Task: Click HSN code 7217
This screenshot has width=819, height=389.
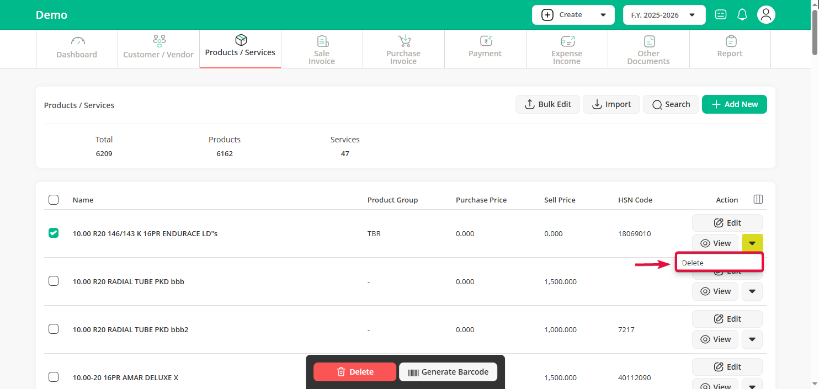Action: tap(626, 329)
